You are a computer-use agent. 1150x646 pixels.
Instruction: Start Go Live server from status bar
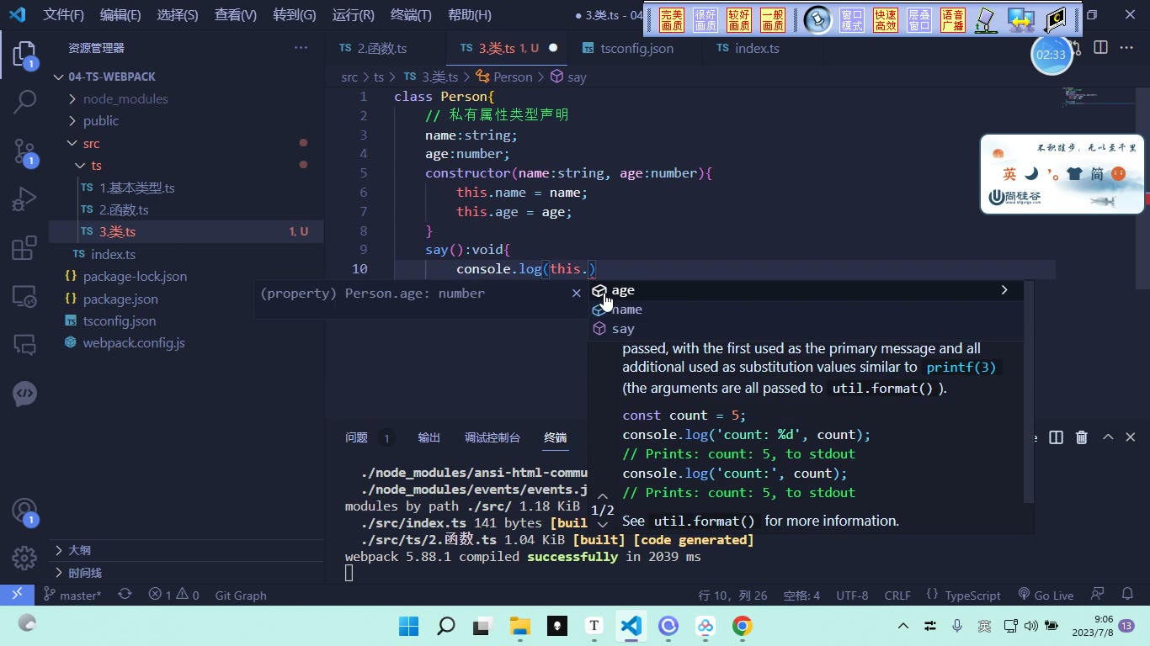coord(1046,595)
